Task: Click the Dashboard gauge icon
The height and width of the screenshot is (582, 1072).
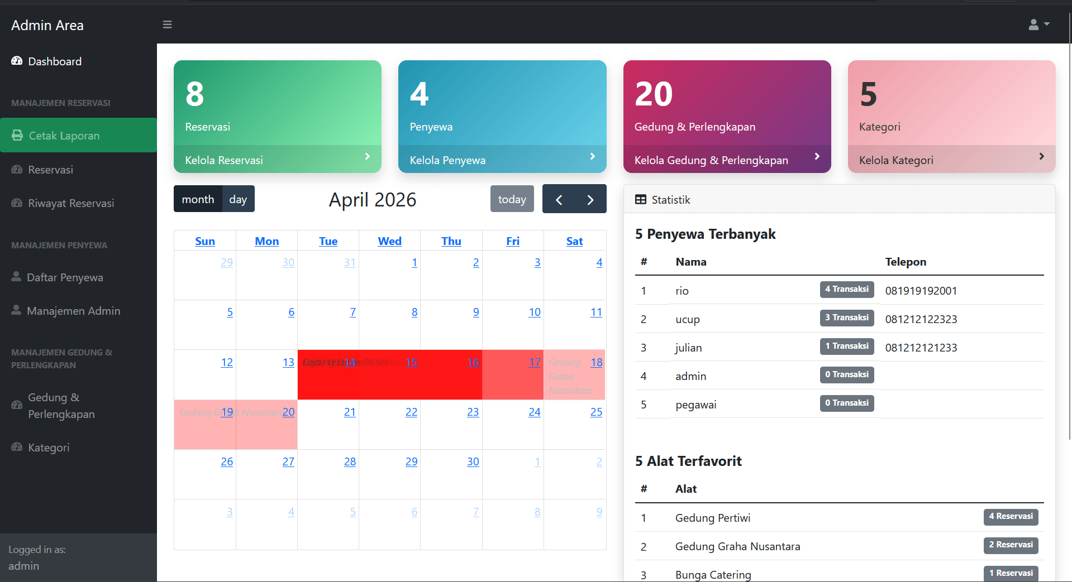Action: point(17,61)
